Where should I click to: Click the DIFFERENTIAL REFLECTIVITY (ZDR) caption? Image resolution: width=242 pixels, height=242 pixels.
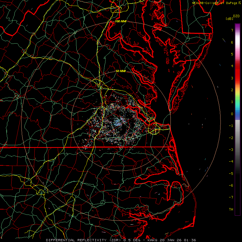84,240
